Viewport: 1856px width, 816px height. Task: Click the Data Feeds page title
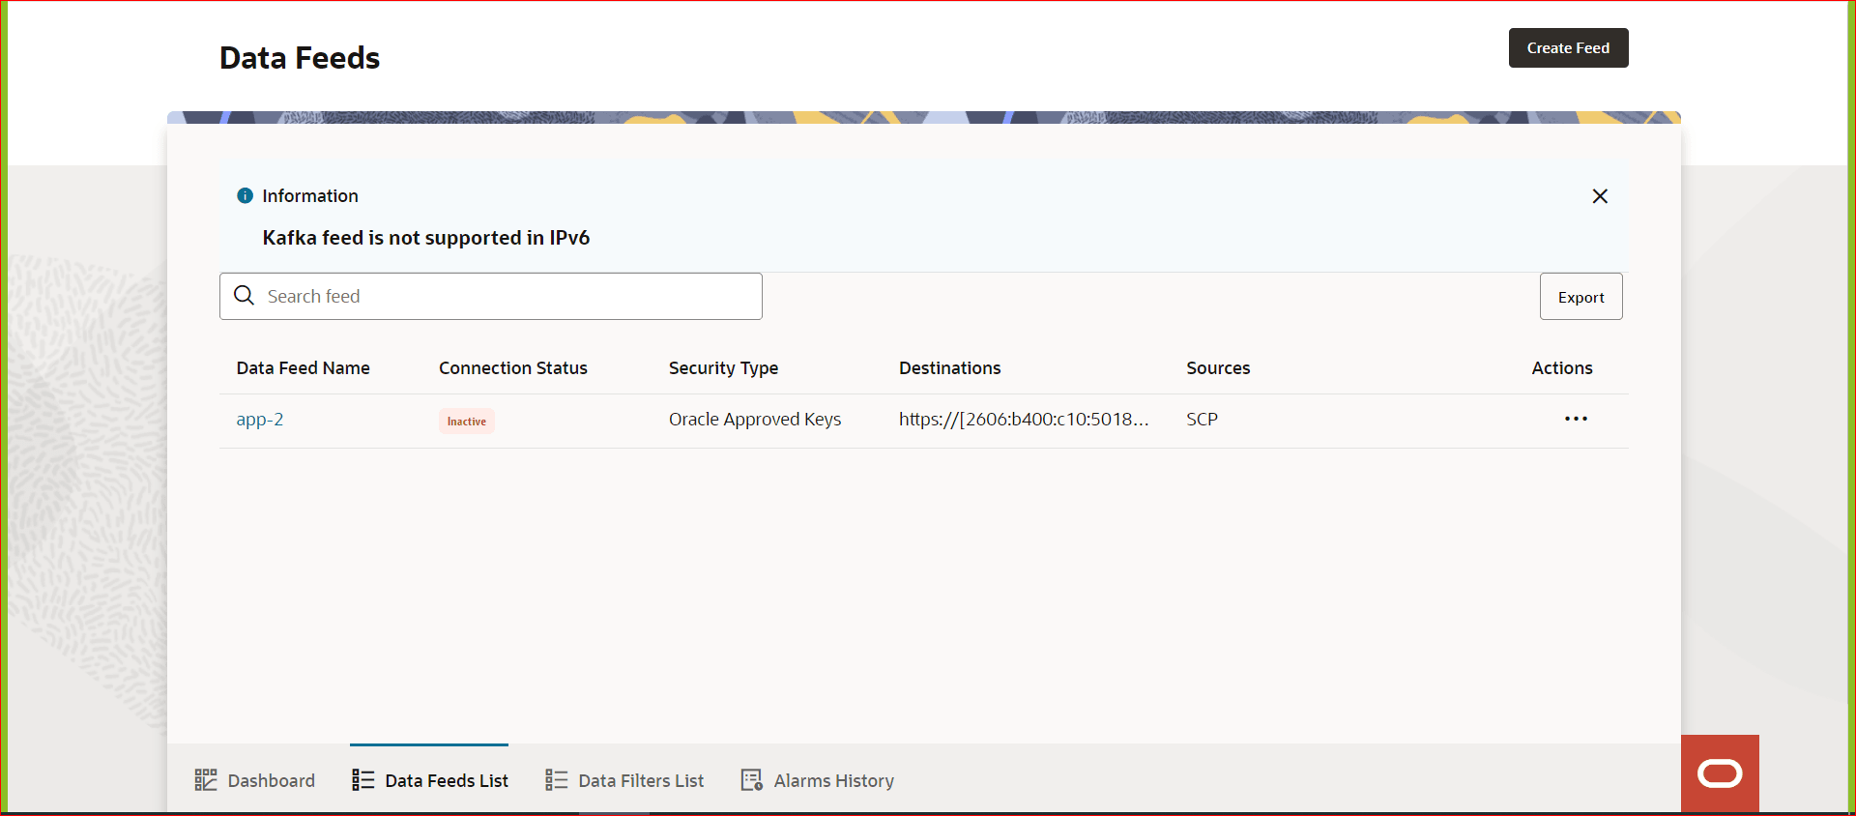coord(300,58)
